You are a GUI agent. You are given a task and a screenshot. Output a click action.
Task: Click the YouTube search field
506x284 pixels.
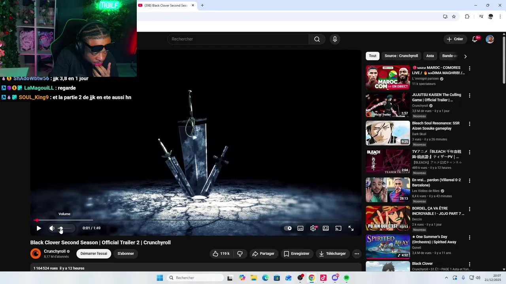coord(238,39)
